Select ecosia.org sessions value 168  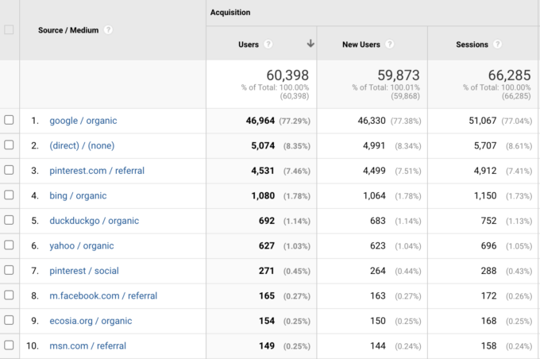click(488, 321)
